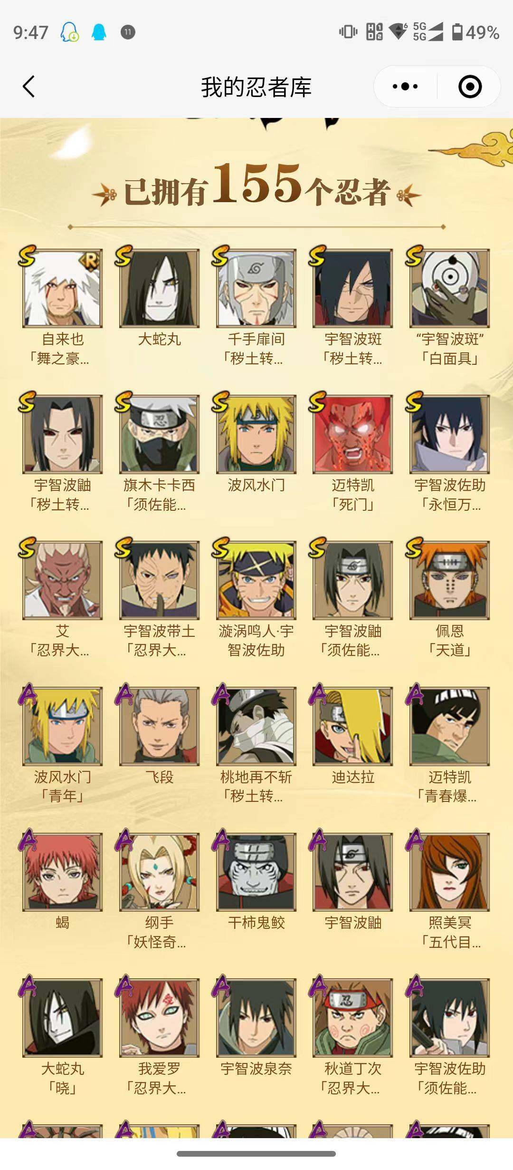This screenshot has height=1170, width=513.
Task: Open the 佩恩「天道」 ninja card
Action: [450, 580]
